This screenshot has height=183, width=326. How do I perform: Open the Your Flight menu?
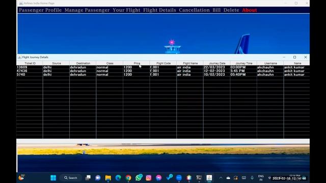(x=126, y=10)
